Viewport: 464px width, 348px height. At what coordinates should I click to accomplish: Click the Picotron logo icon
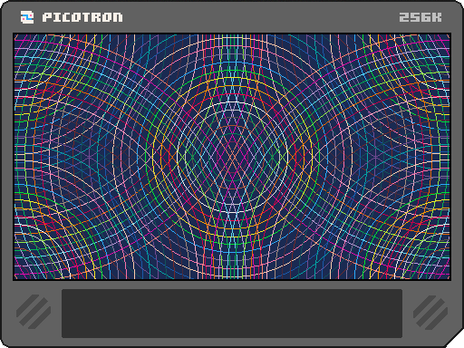point(27,17)
